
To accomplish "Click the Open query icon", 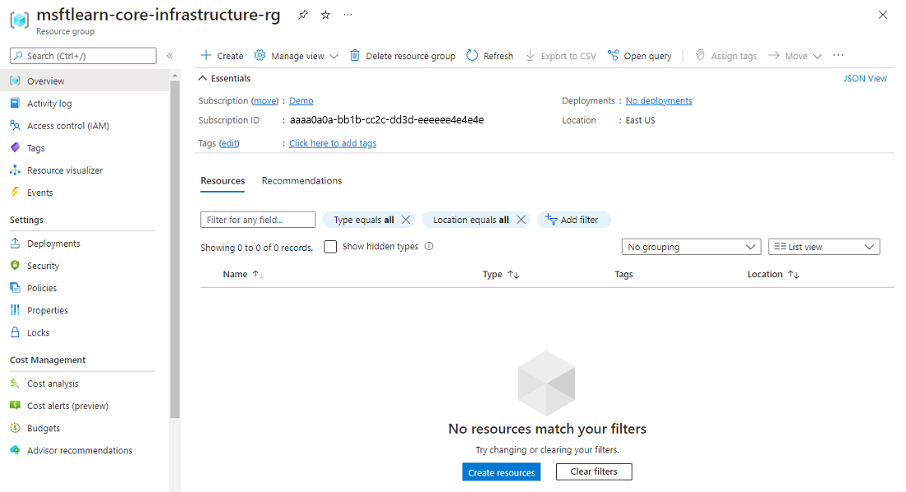I will point(613,55).
